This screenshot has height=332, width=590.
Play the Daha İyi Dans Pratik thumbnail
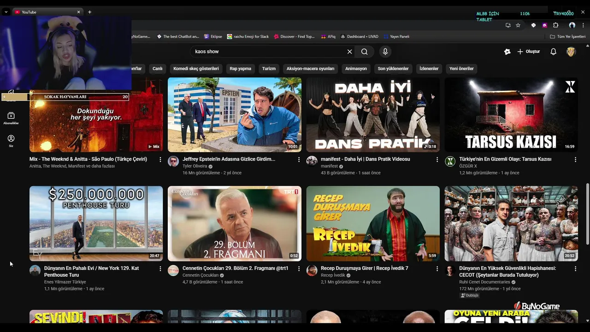373,114
